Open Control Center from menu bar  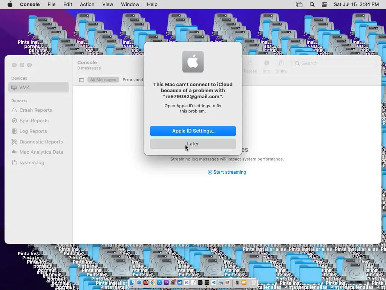[x=325, y=5]
